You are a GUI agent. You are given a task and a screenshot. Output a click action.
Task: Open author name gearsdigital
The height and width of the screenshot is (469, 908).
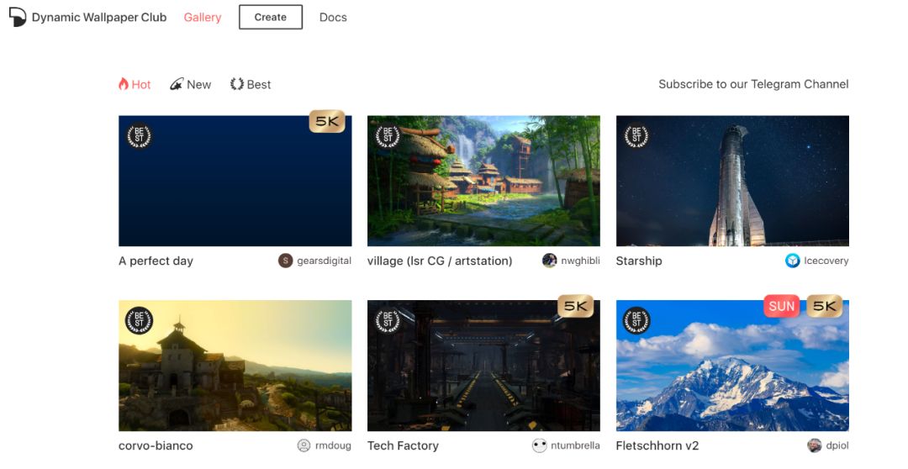(325, 261)
